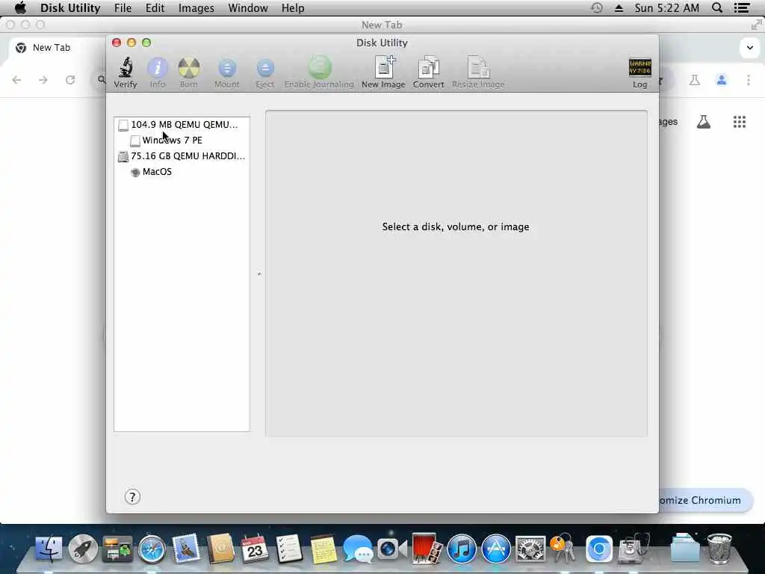This screenshot has height=574, width=765.
Task: Select the New Tab tab in Chromium
Action: [x=52, y=47]
